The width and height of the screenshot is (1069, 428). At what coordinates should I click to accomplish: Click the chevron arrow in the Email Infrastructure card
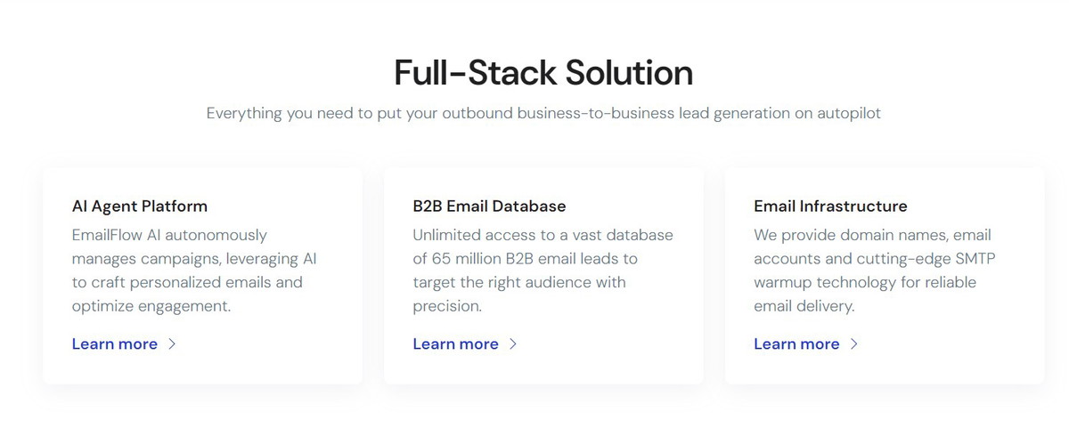(854, 344)
